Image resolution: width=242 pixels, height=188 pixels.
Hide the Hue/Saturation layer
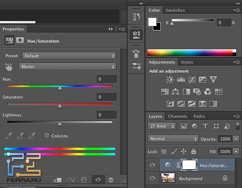tap(152, 165)
